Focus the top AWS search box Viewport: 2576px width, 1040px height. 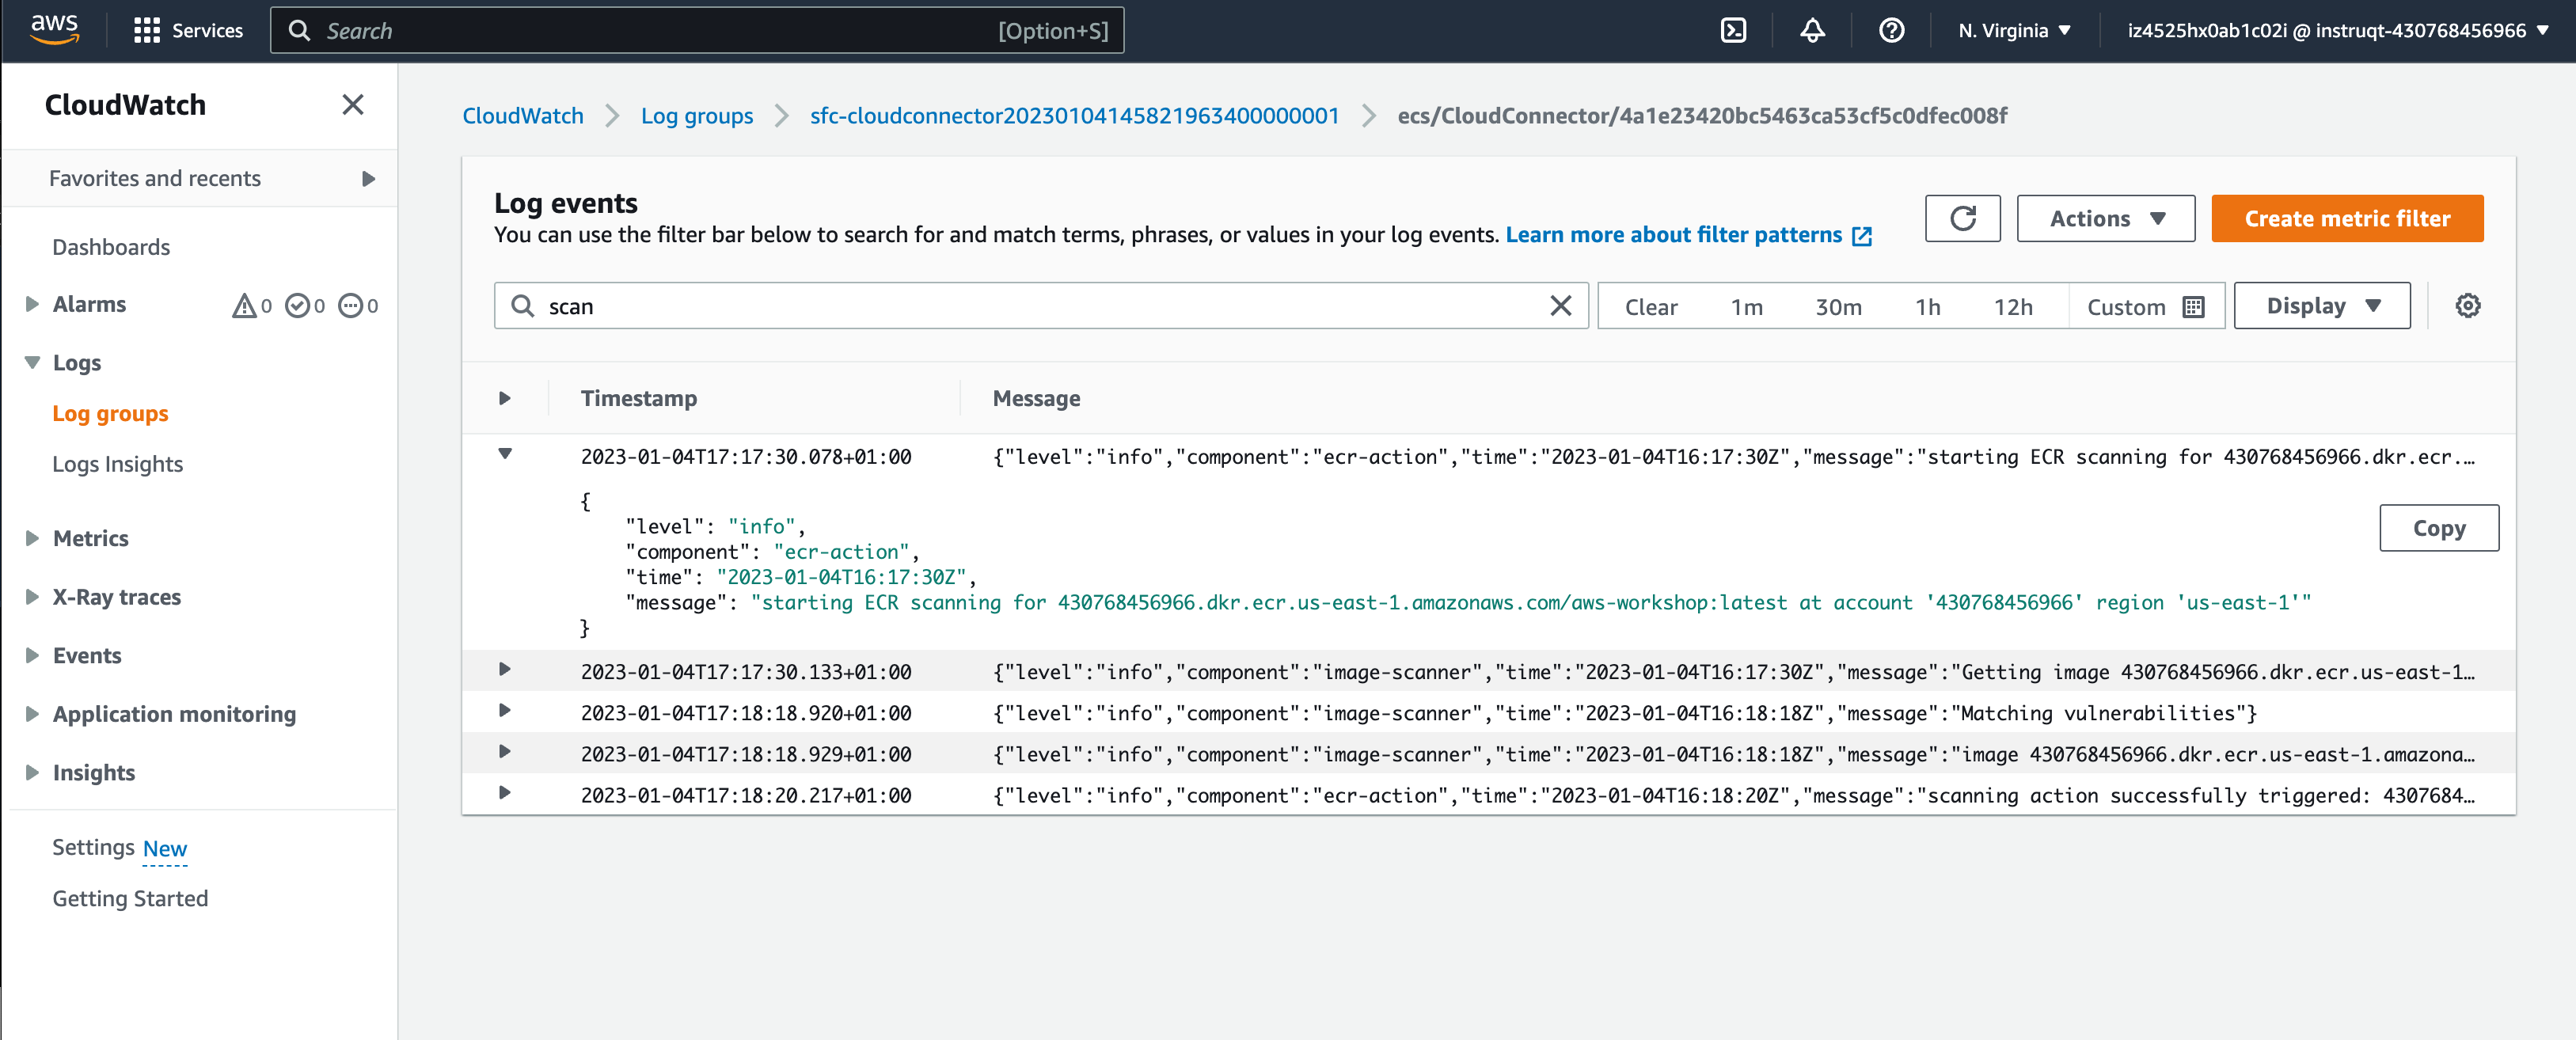click(696, 30)
